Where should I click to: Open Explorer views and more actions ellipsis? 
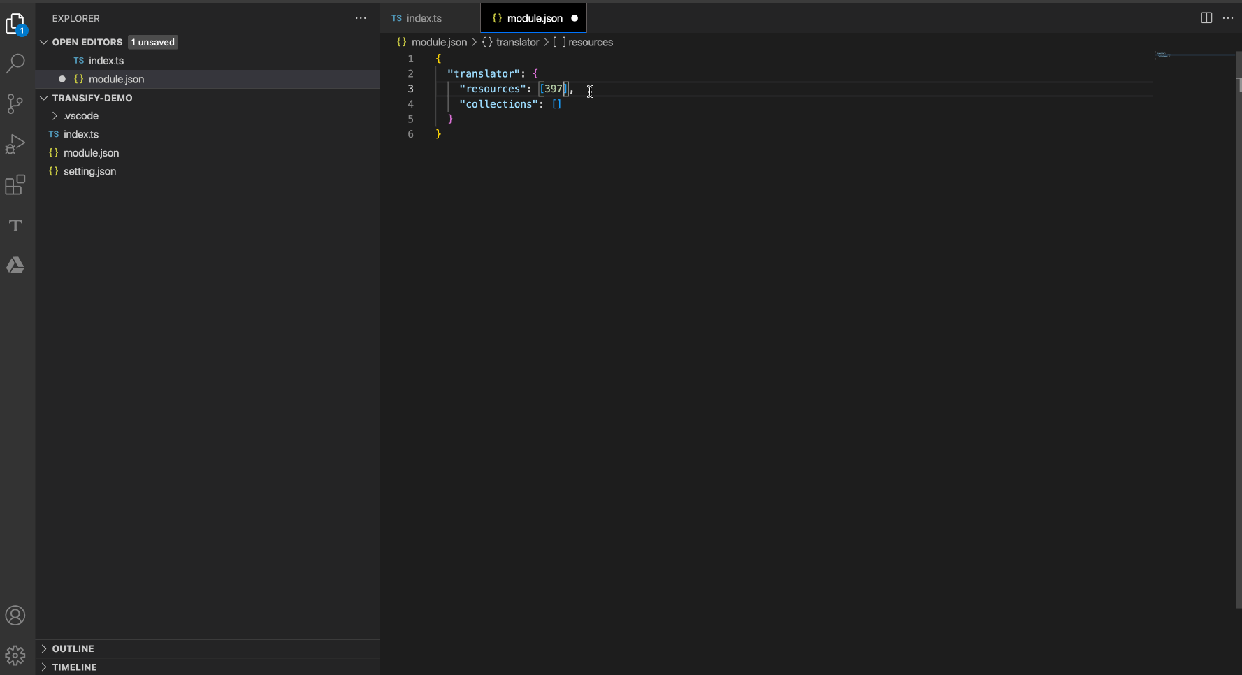pyautogui.click(x=361, y=18)
